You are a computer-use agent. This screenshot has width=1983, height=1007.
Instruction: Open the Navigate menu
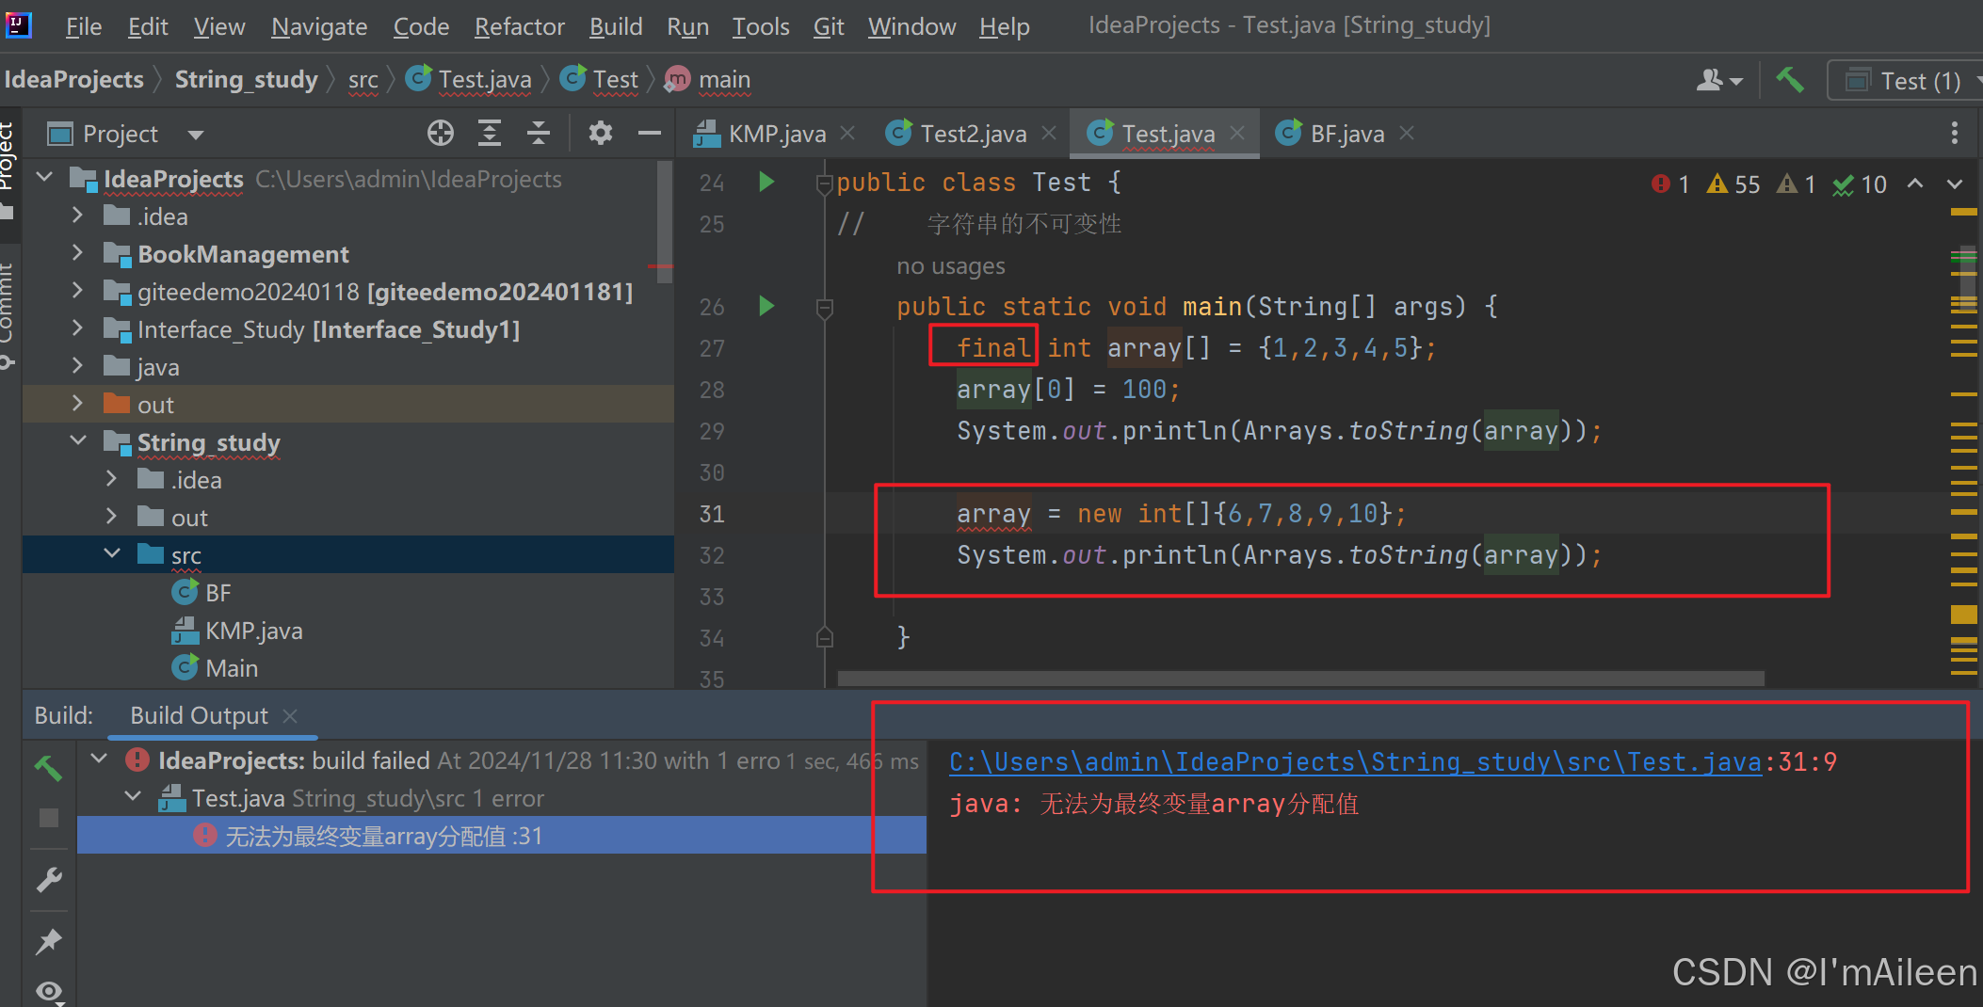click(319, 26)
